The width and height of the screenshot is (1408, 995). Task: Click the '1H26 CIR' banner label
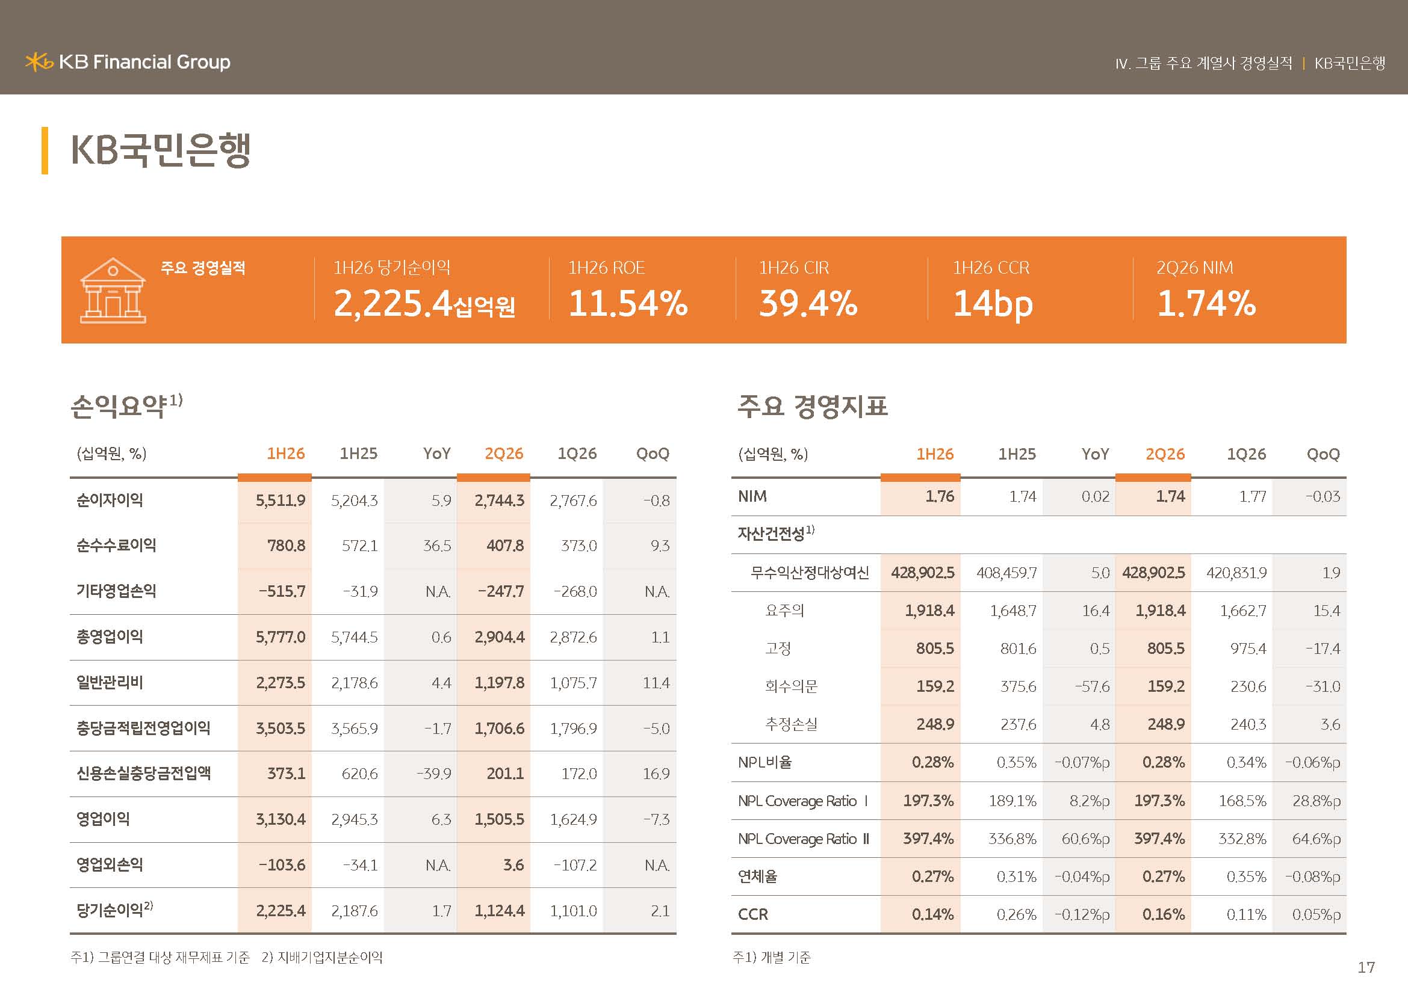click(x=794, y=268)
